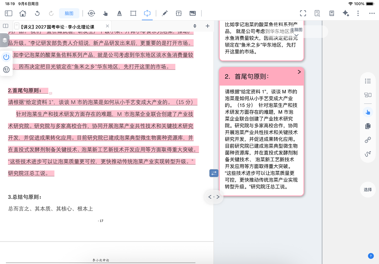Image resolution: width=379 pixels, height=264 pixels.
Task: Select the pen drawing tool
Action: coord(165,13)
